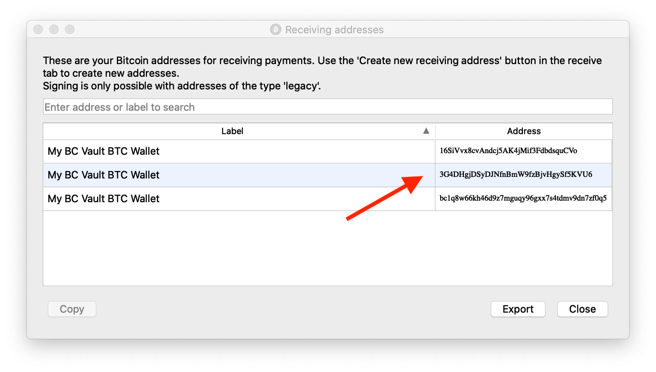Image resolution: width=656 pixels, height=372 pixels.
Task: Close the Receiving addresses dialog
Action: 583,309
